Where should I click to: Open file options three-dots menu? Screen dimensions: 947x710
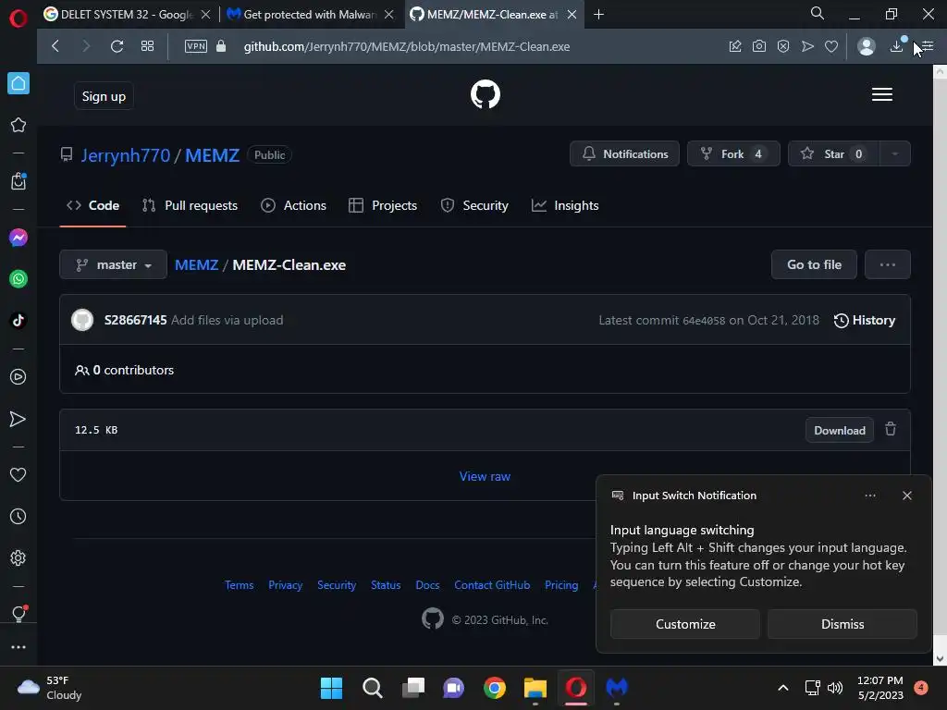click(x=887, y=264)
